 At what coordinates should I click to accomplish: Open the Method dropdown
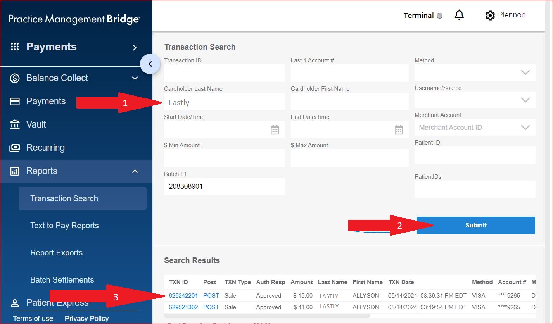[475, 72]
